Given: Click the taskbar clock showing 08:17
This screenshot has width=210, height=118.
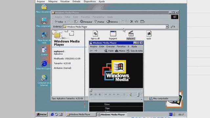Looking at the screenshot, I should (181, 114).
